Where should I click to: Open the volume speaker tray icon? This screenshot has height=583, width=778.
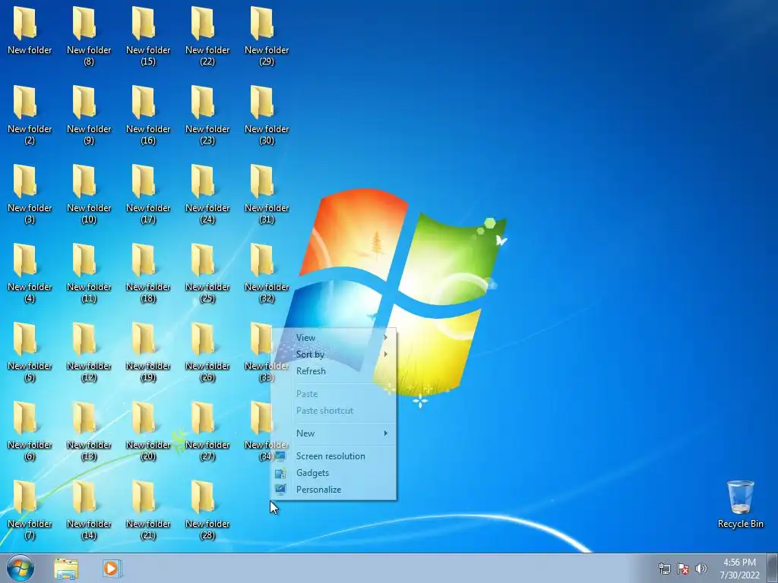coord(701,569)
